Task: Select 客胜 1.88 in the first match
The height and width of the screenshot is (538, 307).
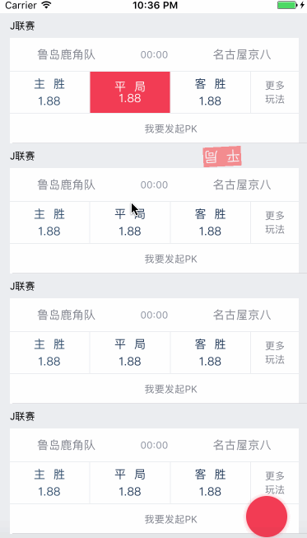Action: (211, 92)
